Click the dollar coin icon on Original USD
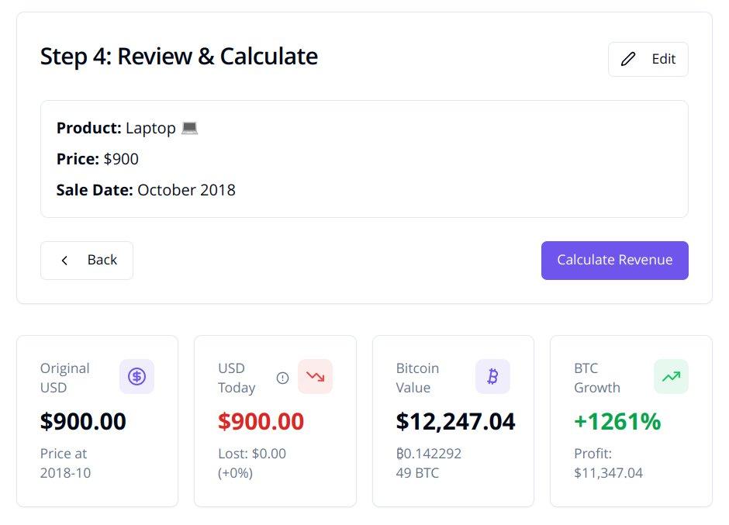The image size is (729, 525). (136, 377)
